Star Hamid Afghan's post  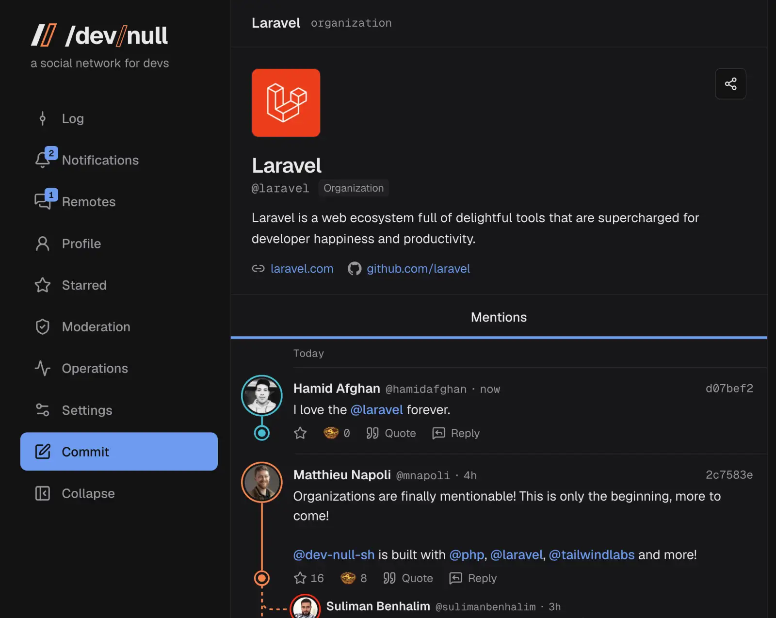300,433
